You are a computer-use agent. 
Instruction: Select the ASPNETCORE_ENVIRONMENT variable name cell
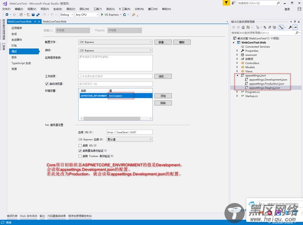pyautogui.click(x=94, y=96)
